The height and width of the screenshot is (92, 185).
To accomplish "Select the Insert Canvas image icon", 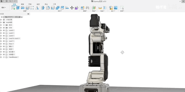I will [116, 8].
